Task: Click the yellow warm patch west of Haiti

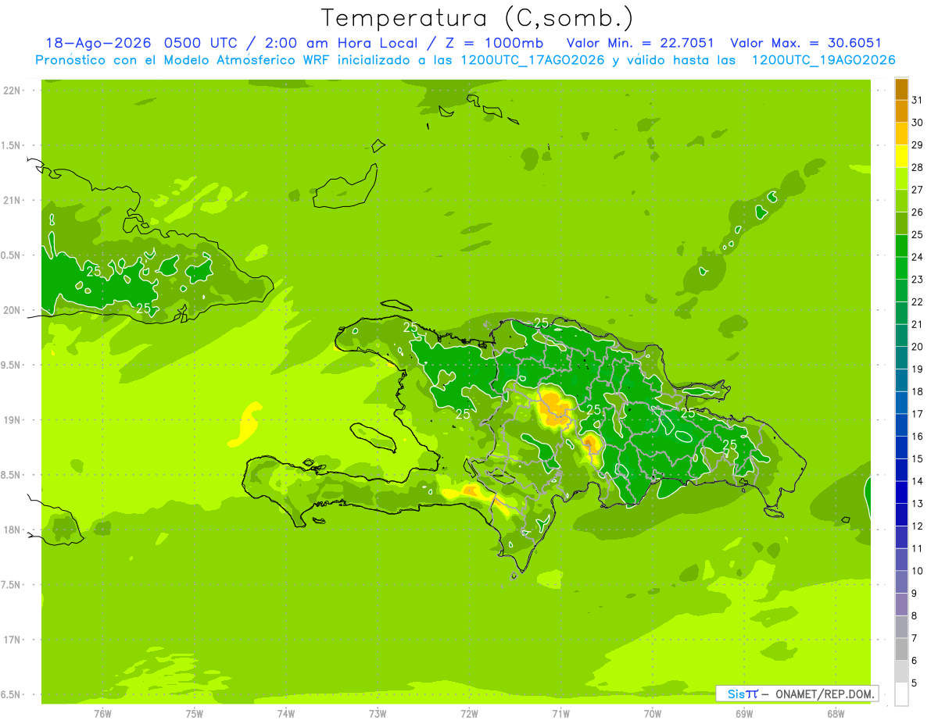Action: pyautogui.click(x=247, y=423)
